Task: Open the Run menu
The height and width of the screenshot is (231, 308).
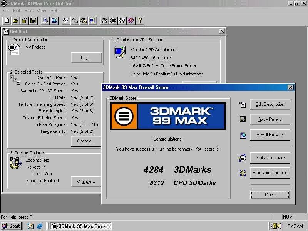Action: 28,11
